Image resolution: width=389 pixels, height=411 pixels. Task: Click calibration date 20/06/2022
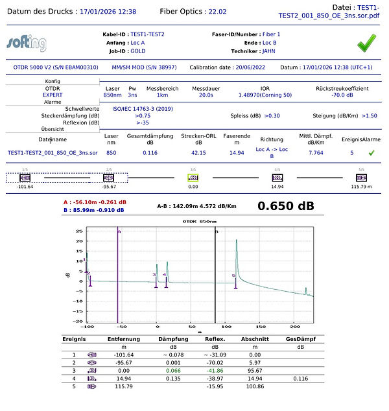click(250, 67)
